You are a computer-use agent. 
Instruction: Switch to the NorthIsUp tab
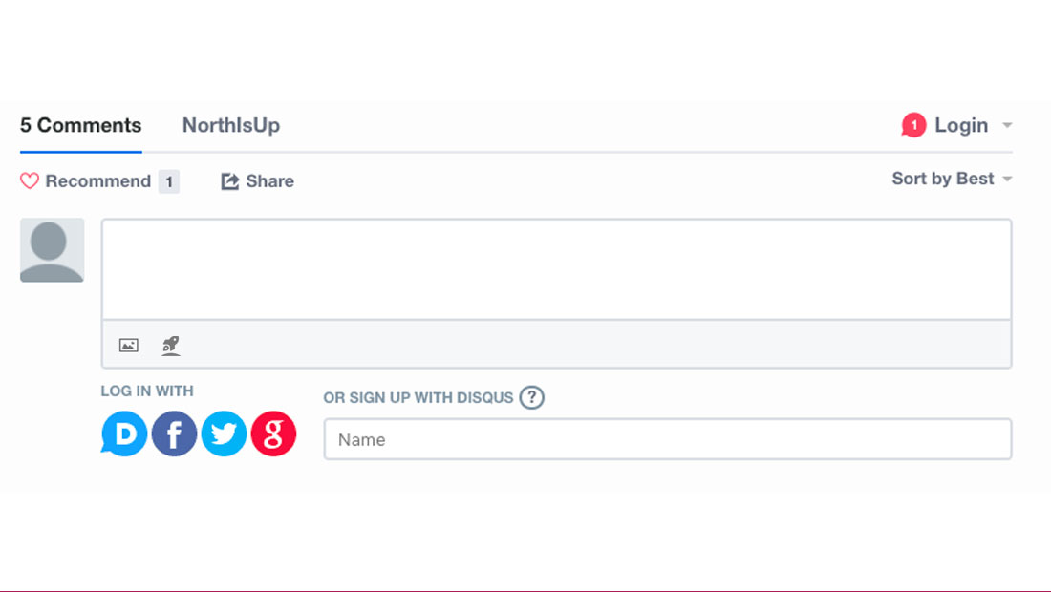pyautogui.click(x=231, y=125)
